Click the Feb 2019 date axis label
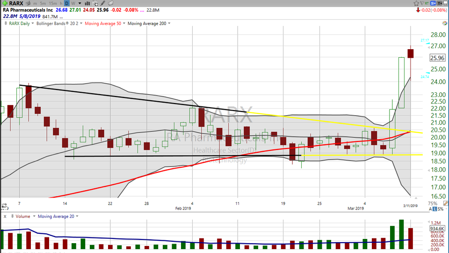The height and width of the screenshot is (253, 449). click(183, 208)
